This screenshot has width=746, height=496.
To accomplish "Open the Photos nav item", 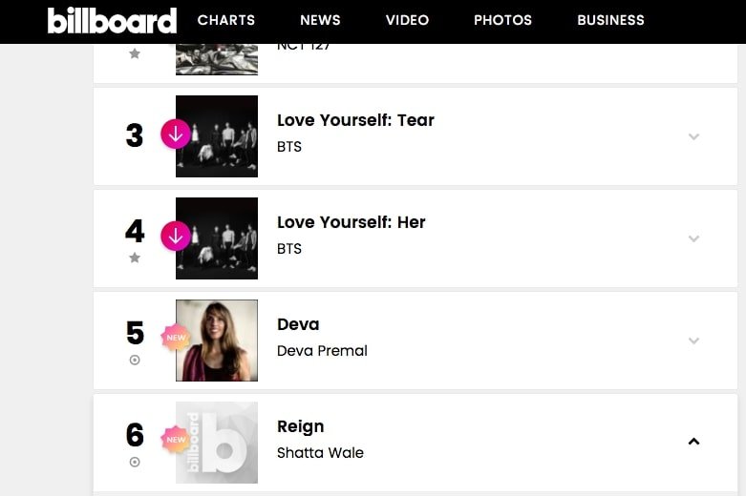I will coord(502,20).
